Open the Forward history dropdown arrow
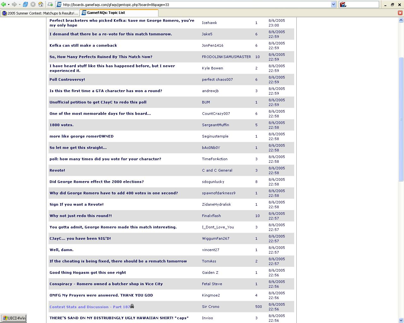 click(x=19, y=4)
